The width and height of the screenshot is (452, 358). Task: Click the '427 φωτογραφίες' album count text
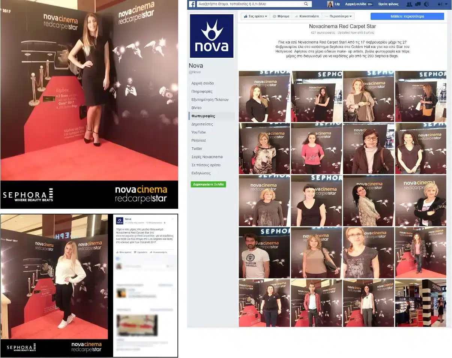[323, 33]
